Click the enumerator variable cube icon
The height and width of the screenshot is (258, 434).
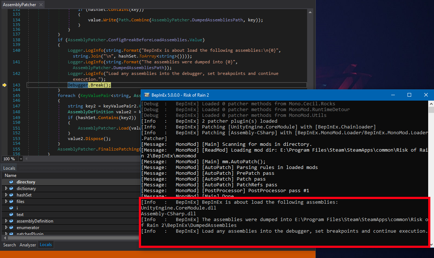(11, 228)
